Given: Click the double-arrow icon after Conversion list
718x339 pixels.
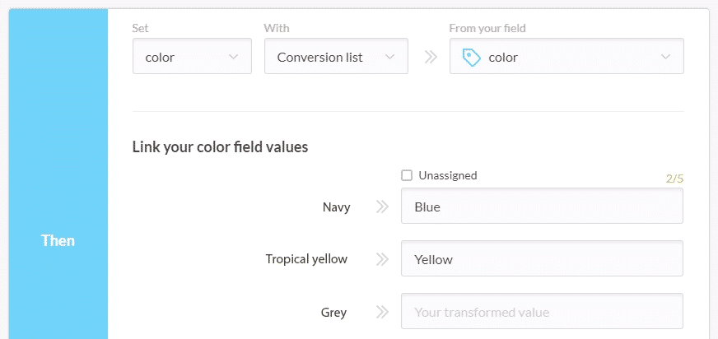Looking at the screenshot, I should pos(431,57).
